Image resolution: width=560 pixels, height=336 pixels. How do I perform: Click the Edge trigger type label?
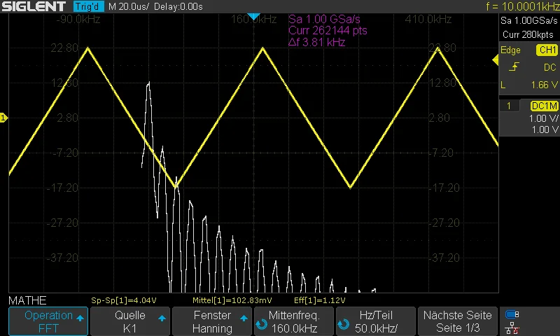point(510,50)
